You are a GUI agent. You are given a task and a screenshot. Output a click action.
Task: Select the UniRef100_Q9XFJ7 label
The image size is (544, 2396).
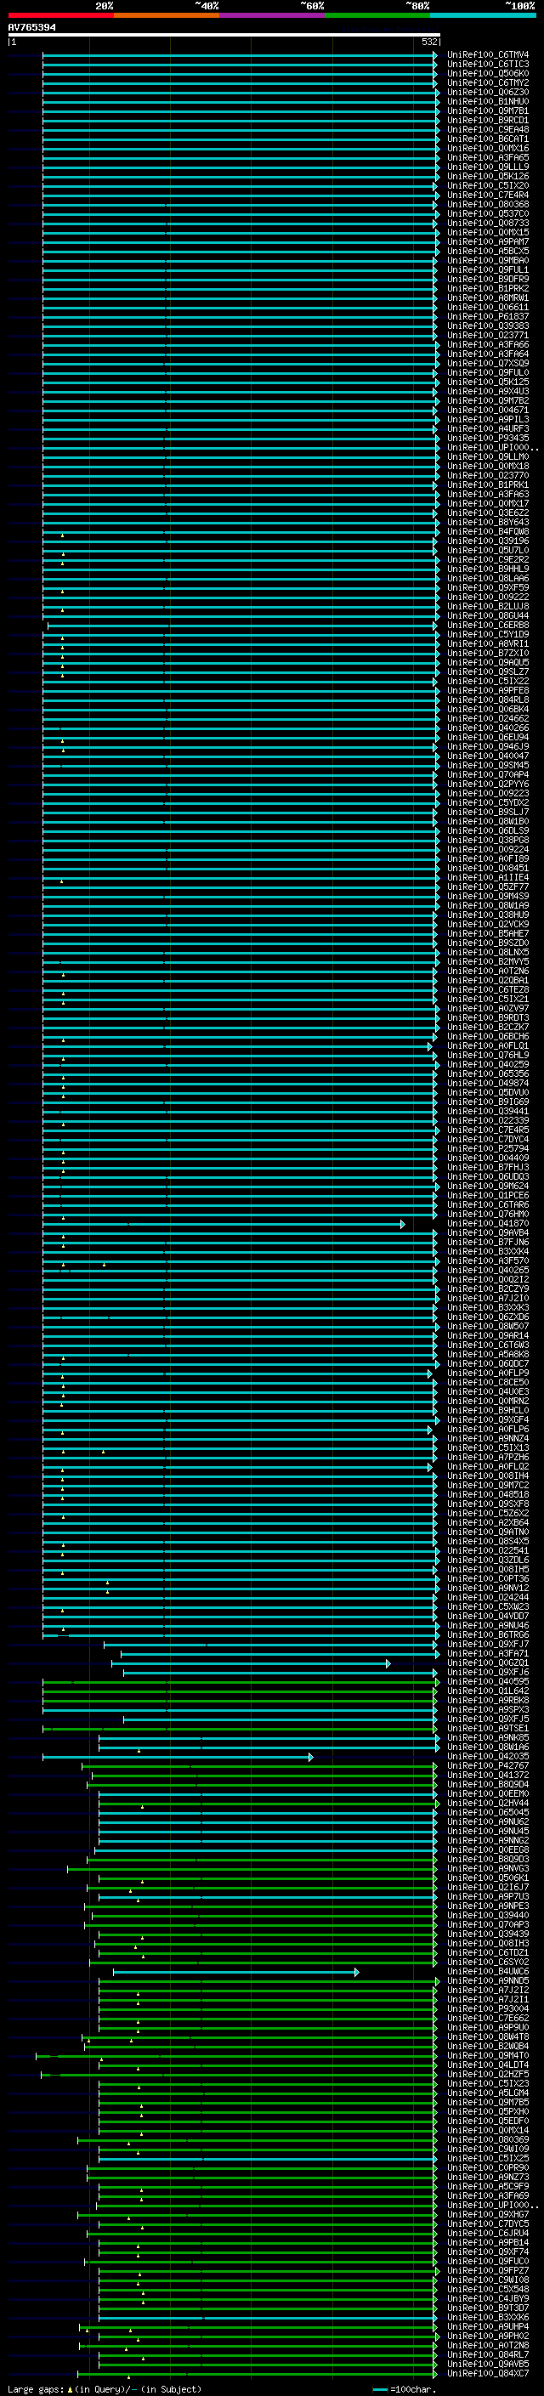[x=488, y=1644]
